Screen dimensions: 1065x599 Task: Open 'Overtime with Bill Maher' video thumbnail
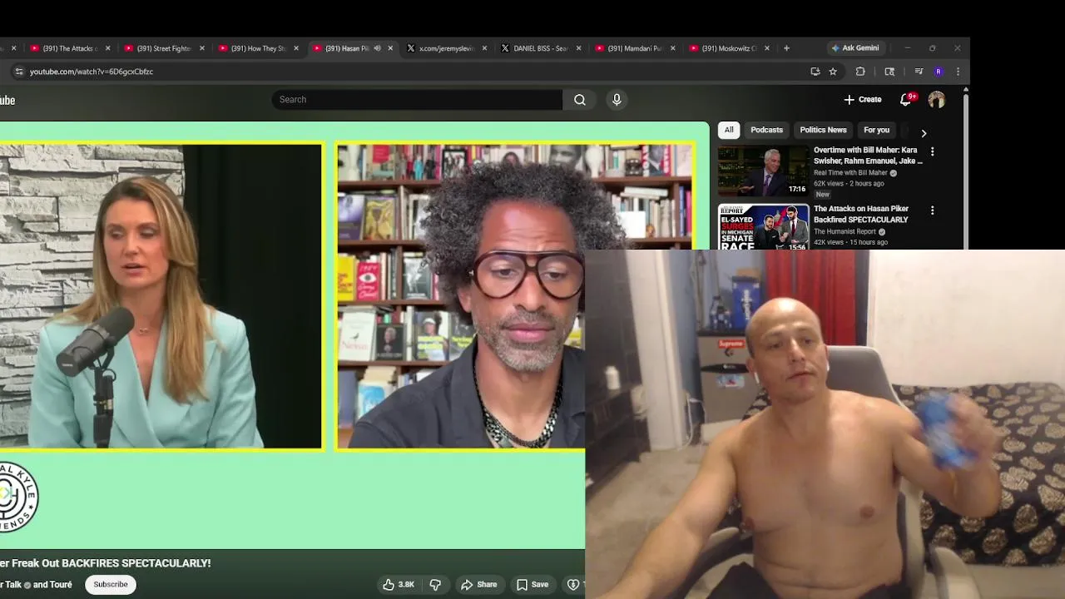coord(763,171)
